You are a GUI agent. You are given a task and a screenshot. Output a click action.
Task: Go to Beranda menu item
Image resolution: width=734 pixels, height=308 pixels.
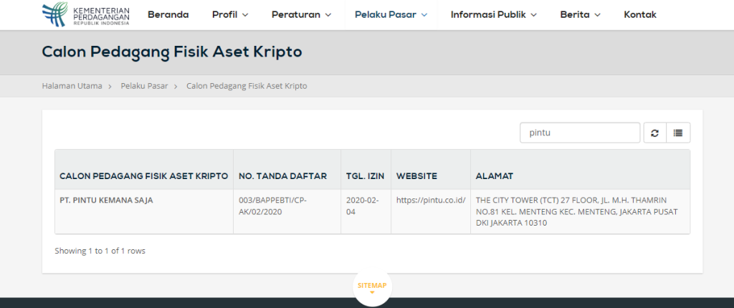click(168, 14)
